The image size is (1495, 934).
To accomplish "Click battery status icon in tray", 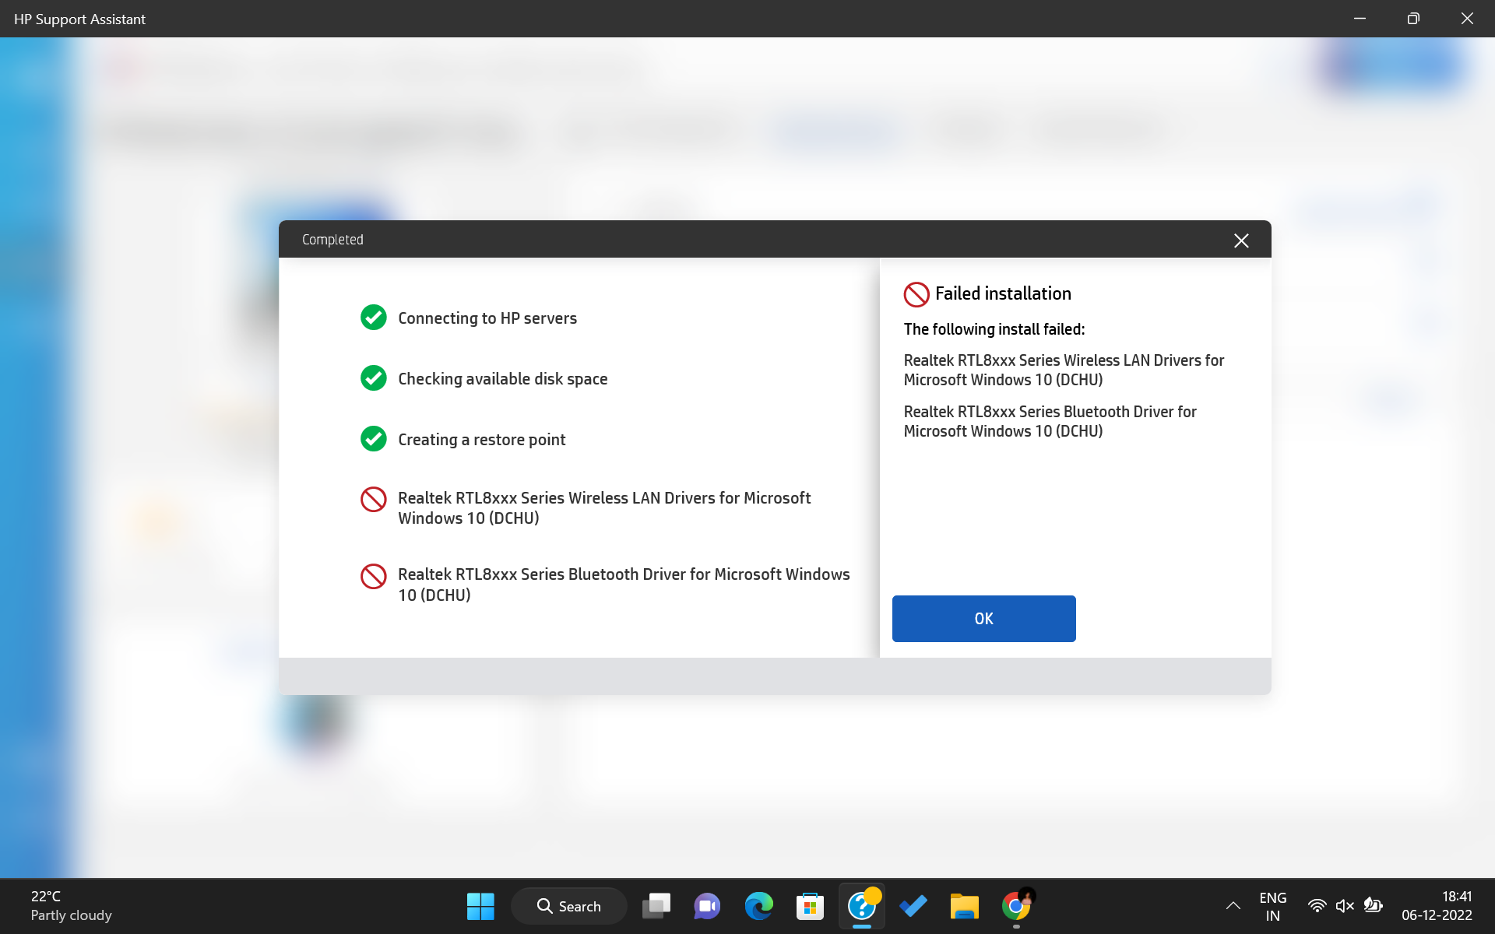I will tap(1373, 905).
